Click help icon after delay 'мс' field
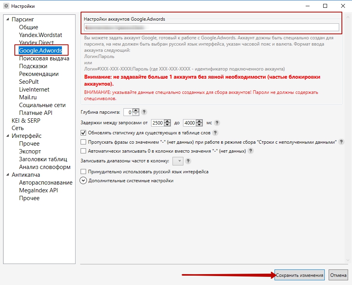352x285 pixels. tap(217, 123)
